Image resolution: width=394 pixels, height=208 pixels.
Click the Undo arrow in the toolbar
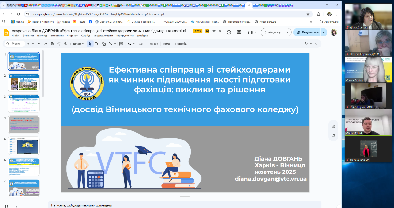[39, 44]
